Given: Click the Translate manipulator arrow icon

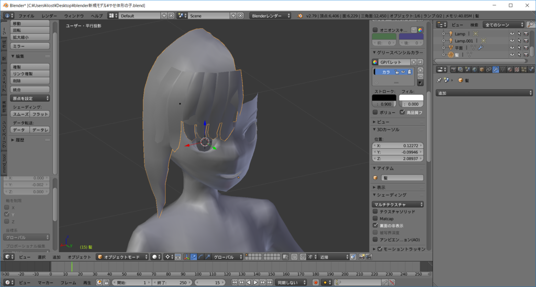Looking at the screenshot, I should pyautogui.click(x=194, y=257).
